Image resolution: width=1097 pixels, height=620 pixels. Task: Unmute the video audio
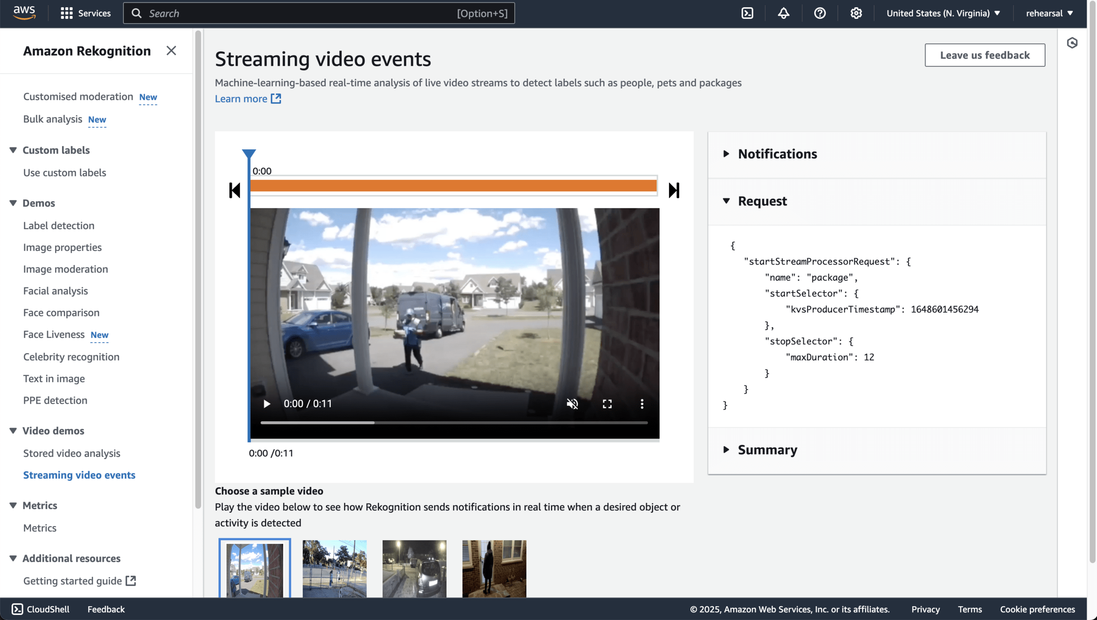click(572, 404)
